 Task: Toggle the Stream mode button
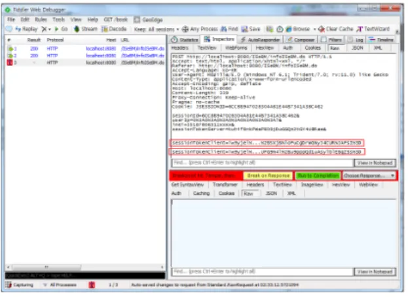(x=77, y=29)
